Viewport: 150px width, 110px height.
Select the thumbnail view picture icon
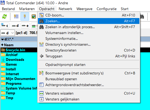pyautogui.click(x=34, y=16)
